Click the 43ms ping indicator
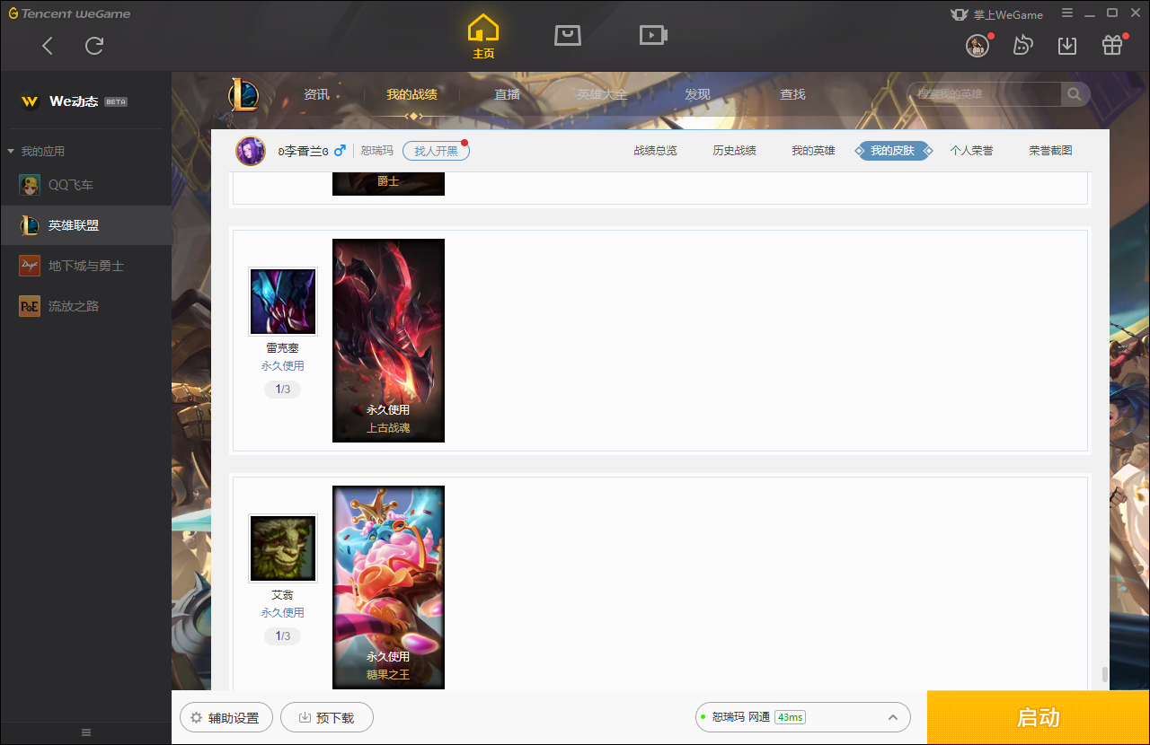Viewport: 1150px width, 745px height. pyautogui.click(x=790, y=717)
